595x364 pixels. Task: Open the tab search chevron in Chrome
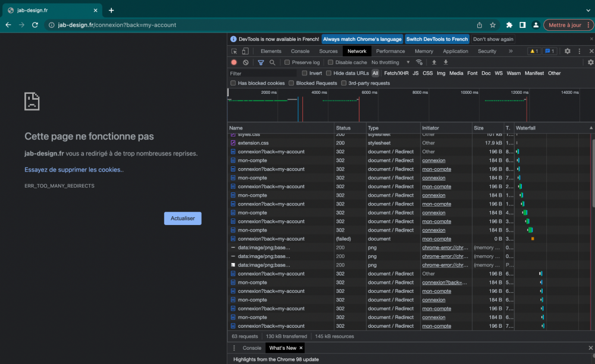(x=587, y=10)
